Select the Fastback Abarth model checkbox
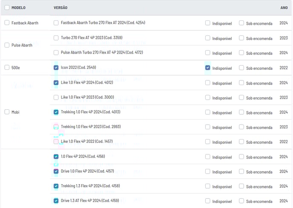This screenshot has height=208, width=293. 7,23
